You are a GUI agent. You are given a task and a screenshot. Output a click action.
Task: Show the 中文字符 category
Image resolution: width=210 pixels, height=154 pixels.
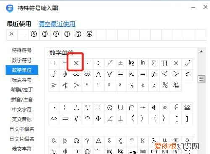point(22,110)
